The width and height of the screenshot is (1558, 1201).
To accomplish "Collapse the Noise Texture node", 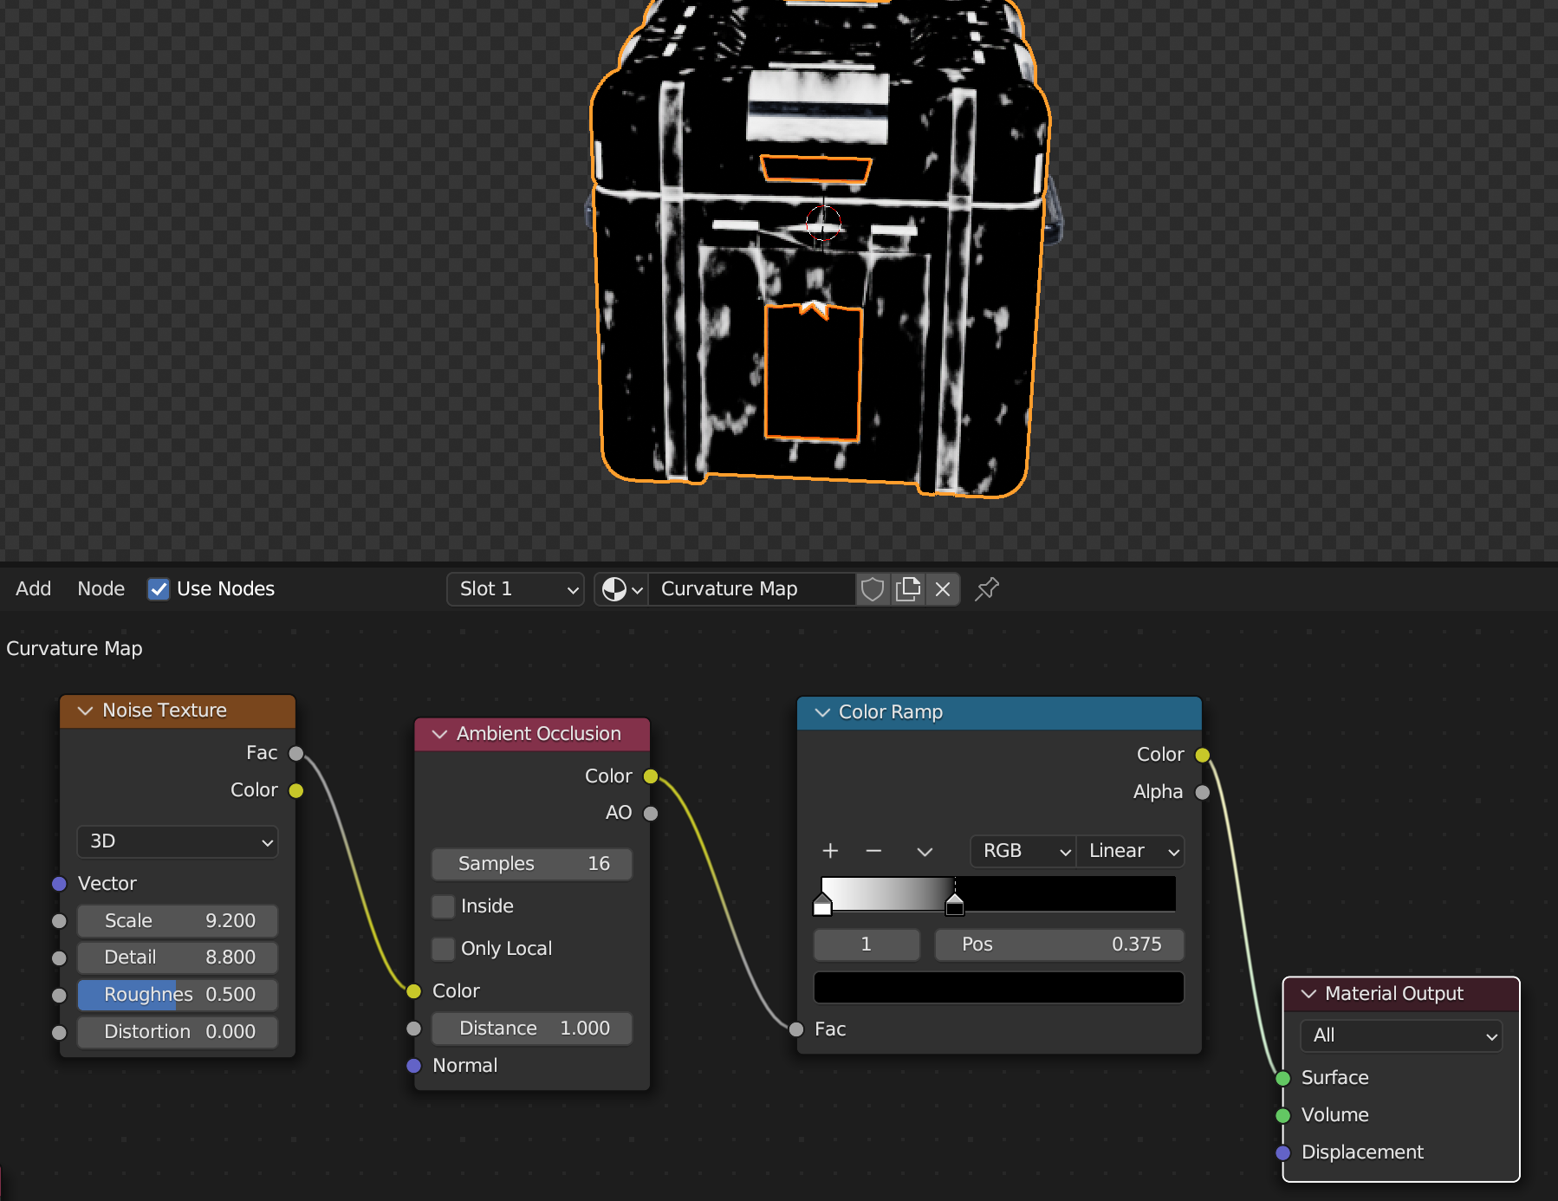I will click(86, 711).
